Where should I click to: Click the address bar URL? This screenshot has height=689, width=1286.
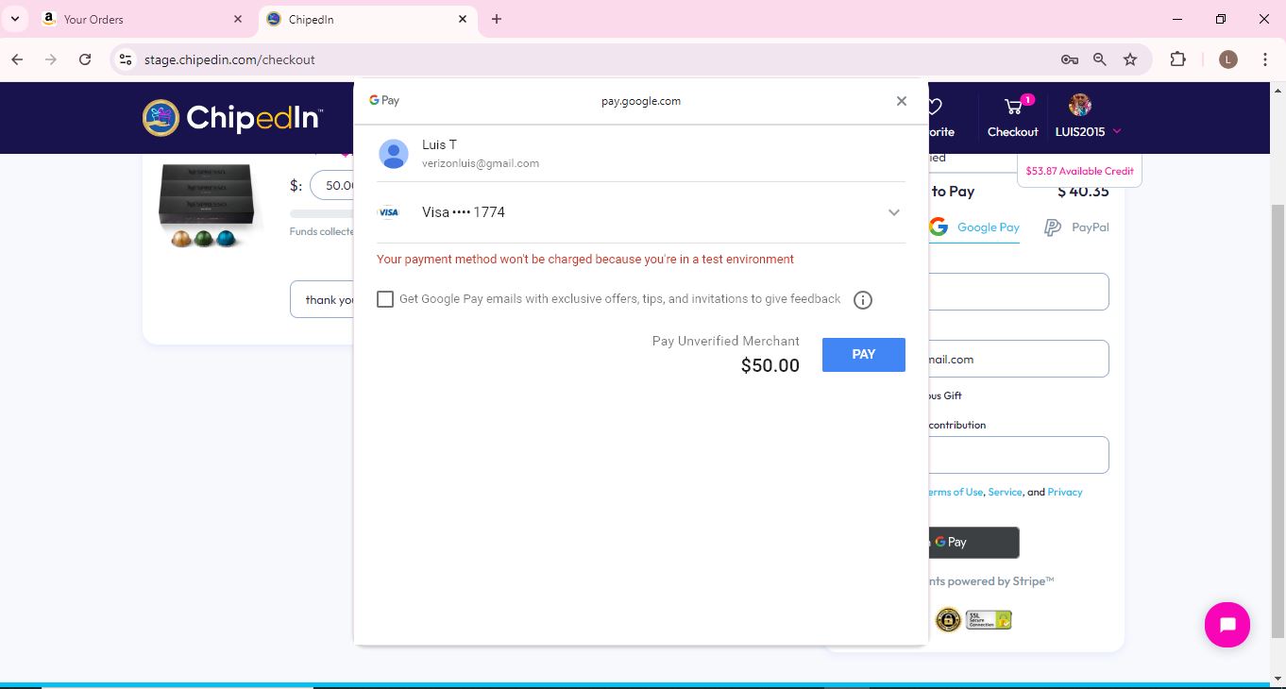pos(229,59)
